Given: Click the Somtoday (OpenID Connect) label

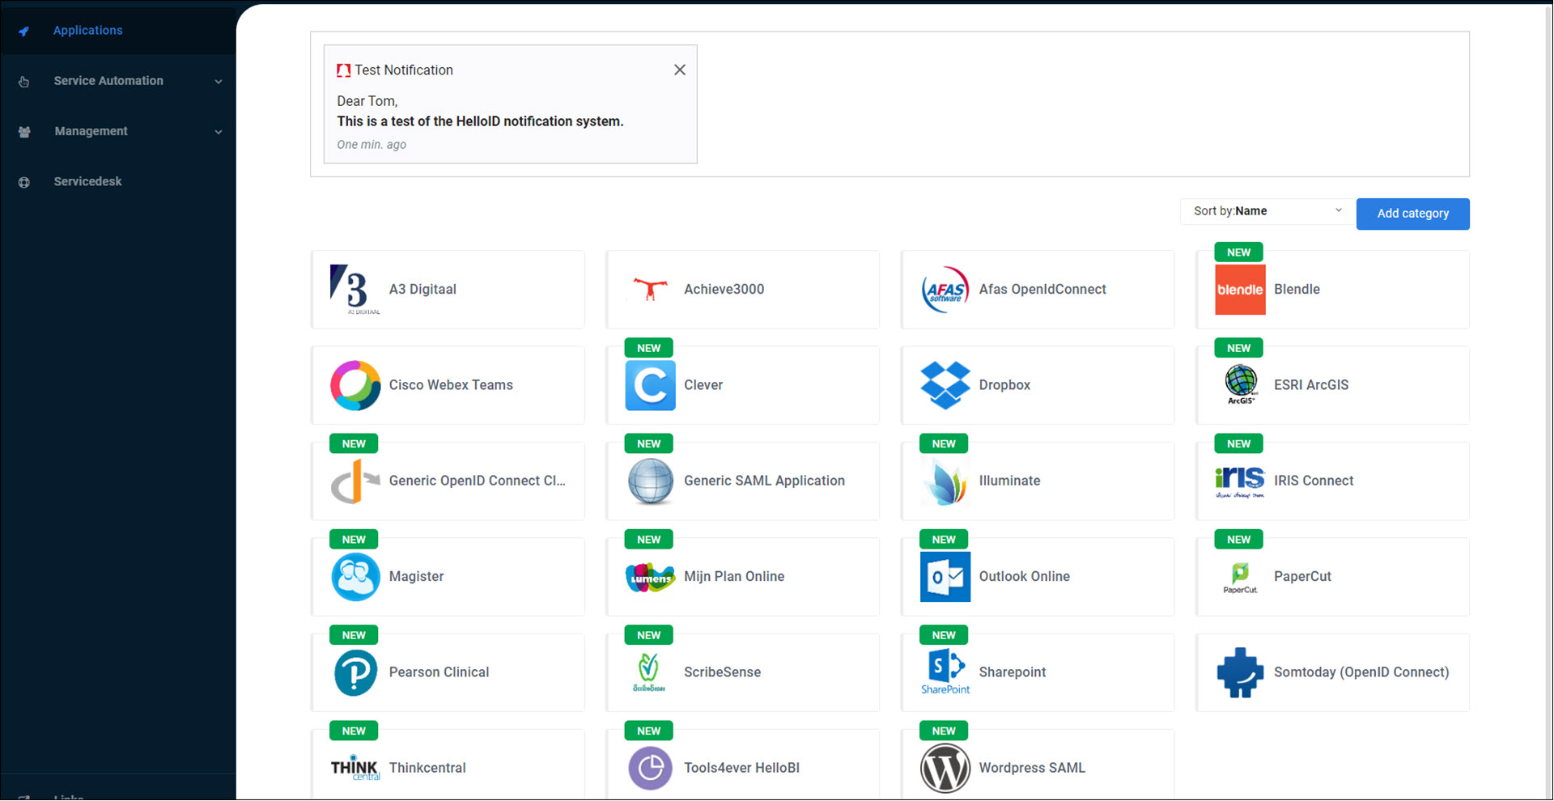Looking at the screenshot, I should point(1361,672).
